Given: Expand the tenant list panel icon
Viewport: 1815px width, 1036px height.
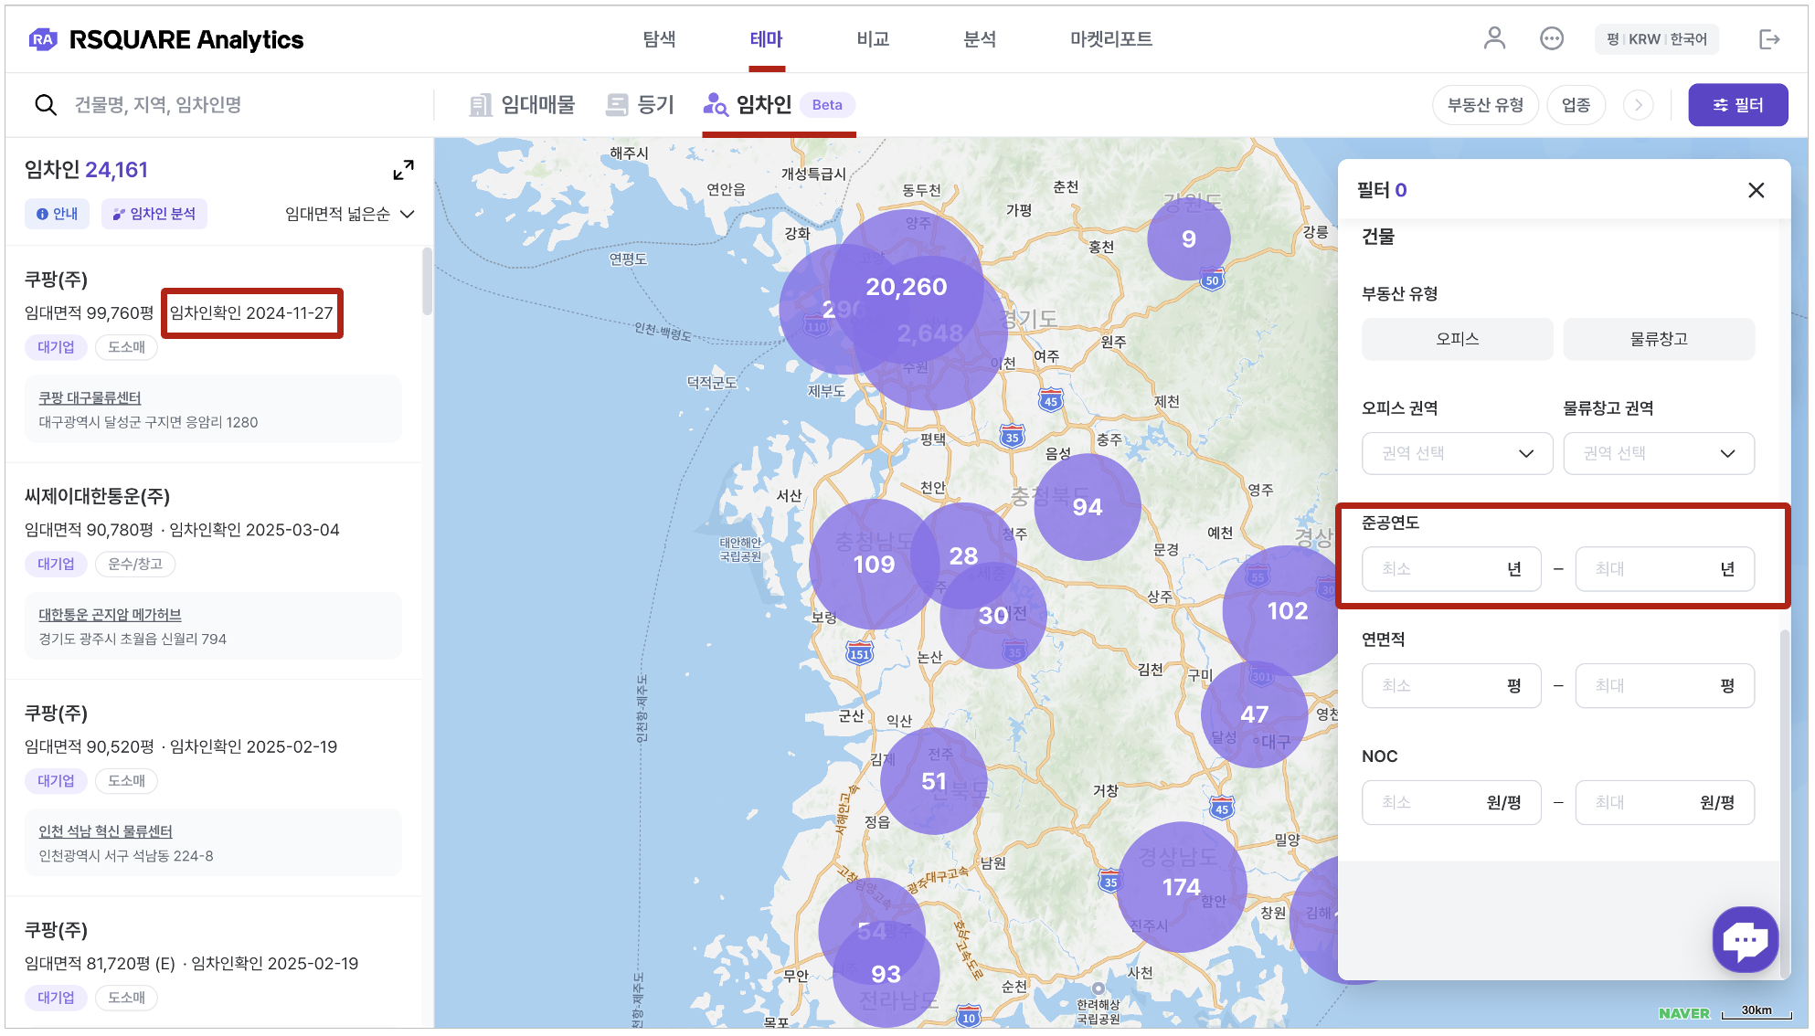Looking at the screenshot, I should click(x=403, y=170).
